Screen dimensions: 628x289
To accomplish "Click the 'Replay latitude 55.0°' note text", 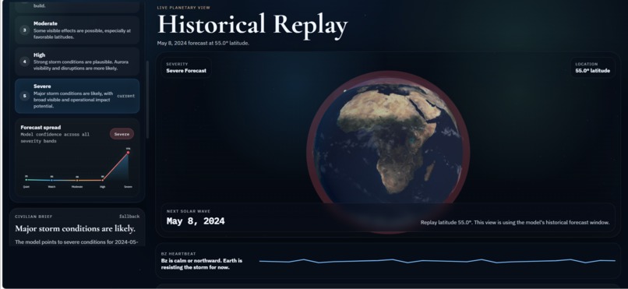I will pos(515,222).
